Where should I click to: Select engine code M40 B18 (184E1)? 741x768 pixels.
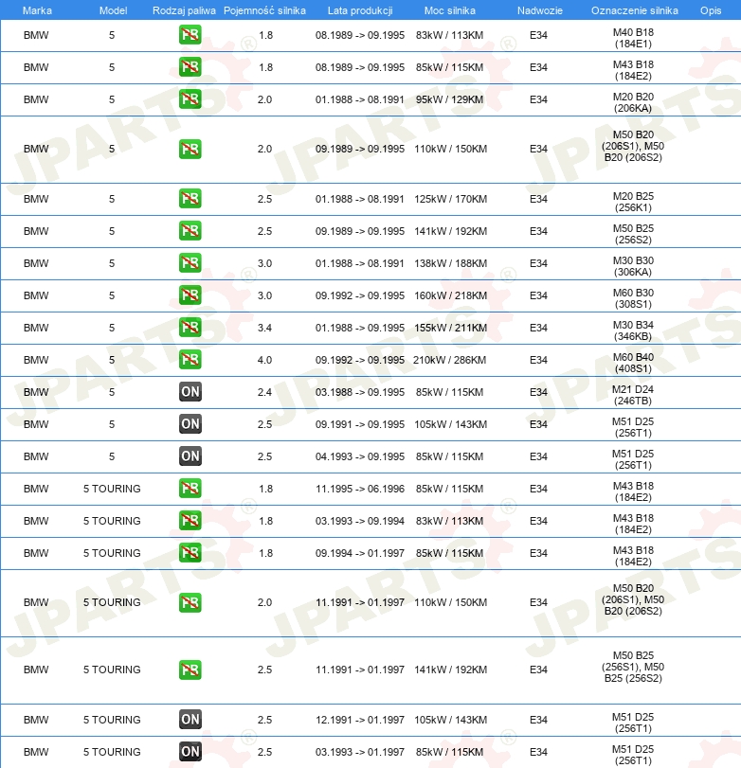(x=633, y=38)
